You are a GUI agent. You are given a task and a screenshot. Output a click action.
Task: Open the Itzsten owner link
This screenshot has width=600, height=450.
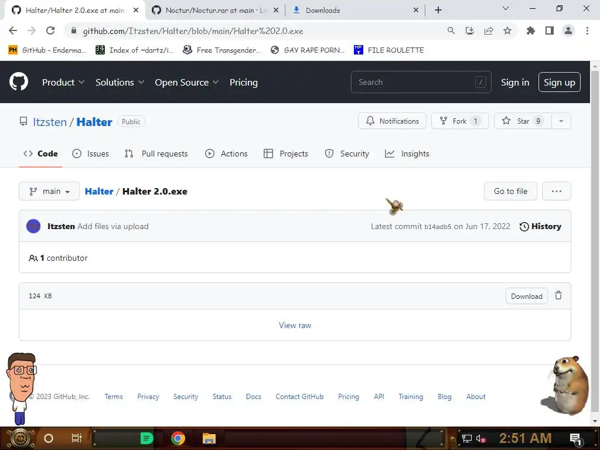[50, 122]
